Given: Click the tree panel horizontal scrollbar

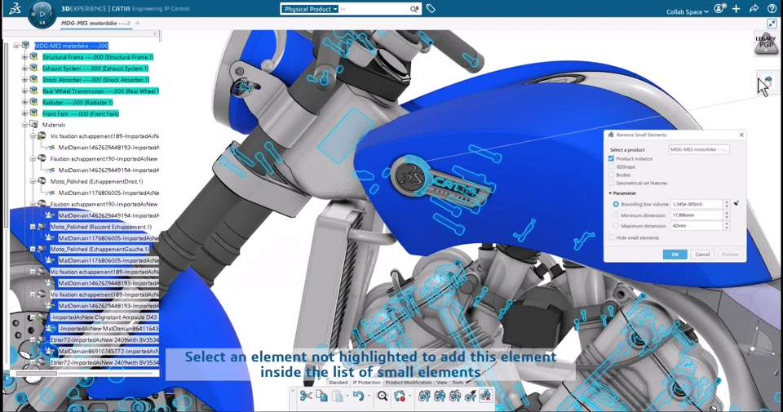Looking at the screenshot, I should click(x=37, y=373).
